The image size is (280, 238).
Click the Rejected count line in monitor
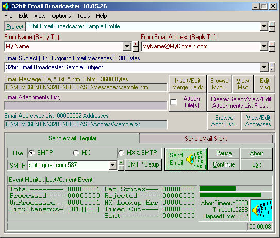tap(150, 196)
